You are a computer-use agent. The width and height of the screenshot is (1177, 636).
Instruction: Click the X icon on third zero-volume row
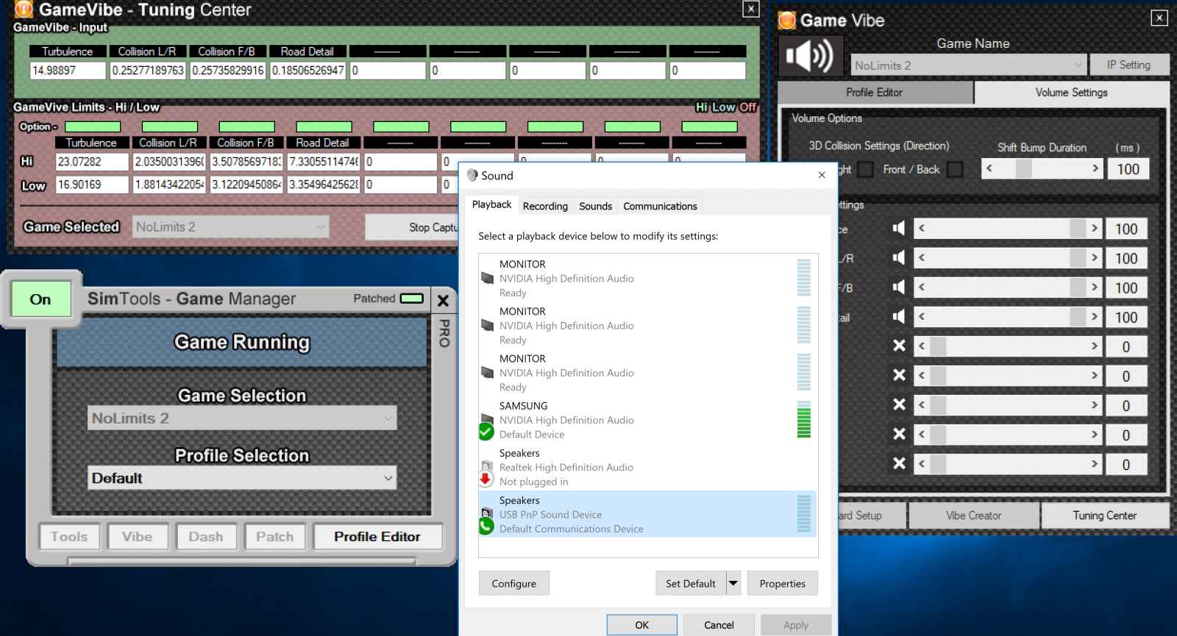(x=899, y=404)
